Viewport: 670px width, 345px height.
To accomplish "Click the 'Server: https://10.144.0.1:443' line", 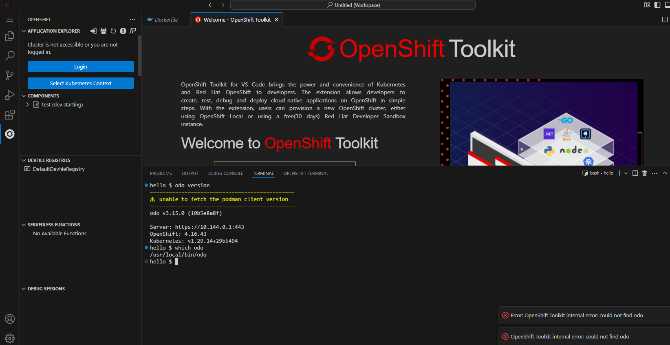I will (x=197, y=227).
